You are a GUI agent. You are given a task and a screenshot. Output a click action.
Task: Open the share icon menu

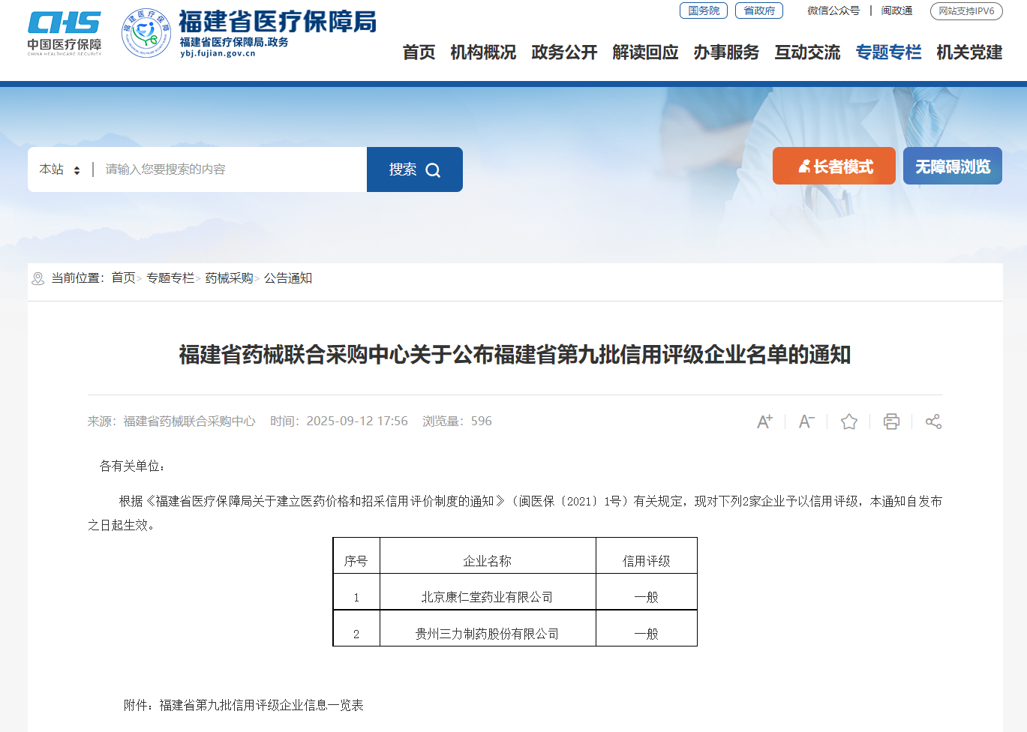pos(933,421)
